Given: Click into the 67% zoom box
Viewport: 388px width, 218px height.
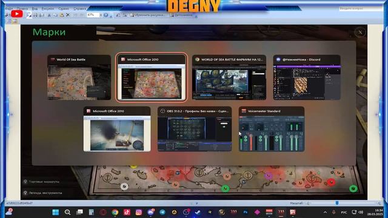Looking at the screenshot, I should coord(93,15).
